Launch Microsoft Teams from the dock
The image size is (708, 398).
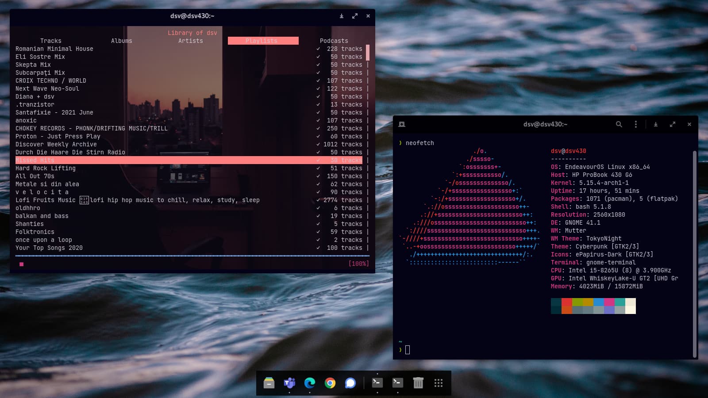coord(289,383)
